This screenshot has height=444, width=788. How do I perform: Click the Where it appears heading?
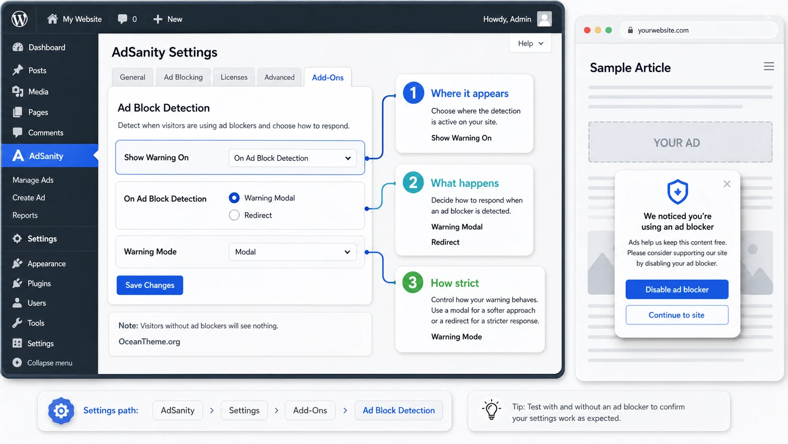point(470,93)
